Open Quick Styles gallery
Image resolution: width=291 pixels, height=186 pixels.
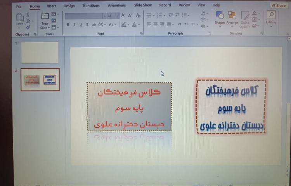[245, 20]
